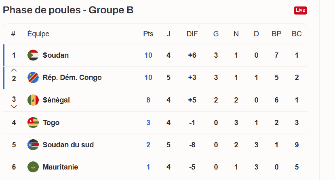Click the Sénégal flag icon

click(x=33, y=100)
